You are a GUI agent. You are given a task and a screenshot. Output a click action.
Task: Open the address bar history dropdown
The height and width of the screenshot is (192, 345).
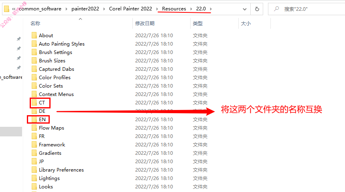pos(244,9)
